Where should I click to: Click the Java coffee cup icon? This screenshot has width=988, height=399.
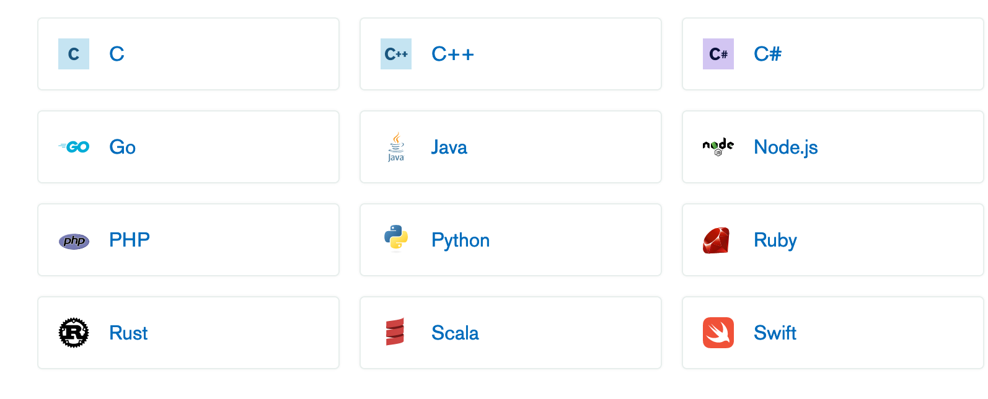[396, 147]
